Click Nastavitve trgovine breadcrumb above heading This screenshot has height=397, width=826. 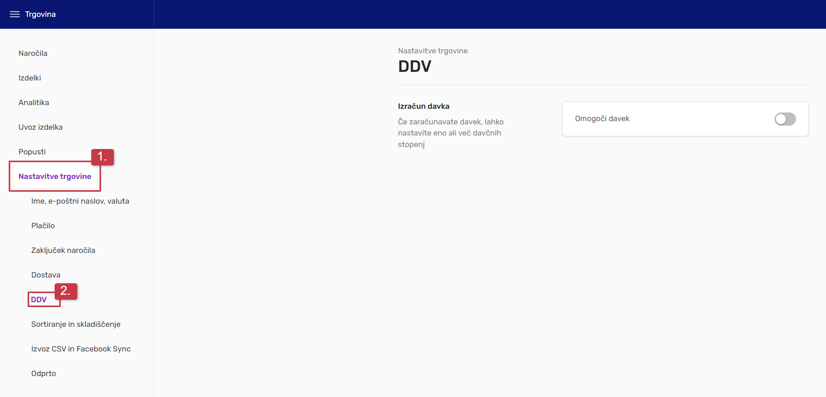[x=432, y=51]
